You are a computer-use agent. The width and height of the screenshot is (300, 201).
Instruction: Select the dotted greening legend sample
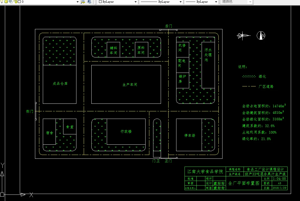249,76
